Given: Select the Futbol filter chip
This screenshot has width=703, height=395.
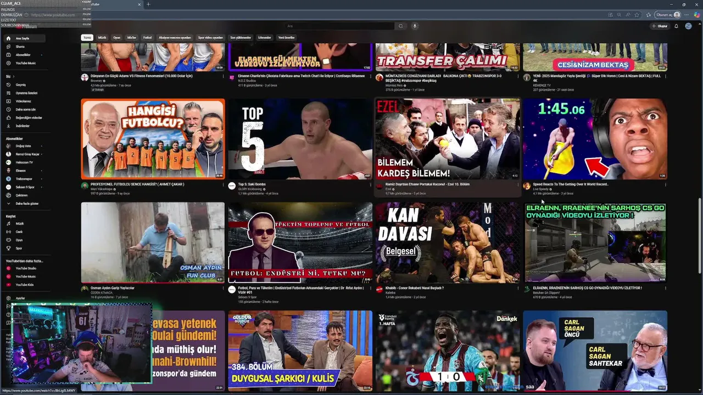Looking at the screenshot, I should [147, 38].
